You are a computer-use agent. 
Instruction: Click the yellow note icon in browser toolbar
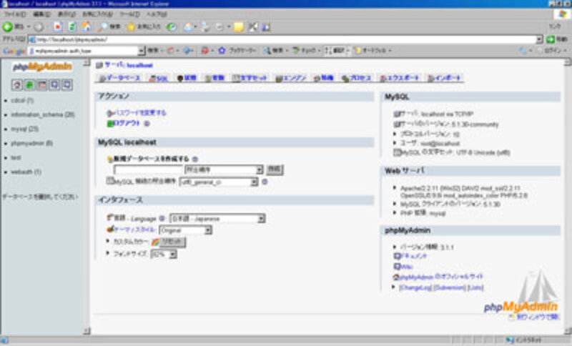pyautogui.click(x=239, y=27)
